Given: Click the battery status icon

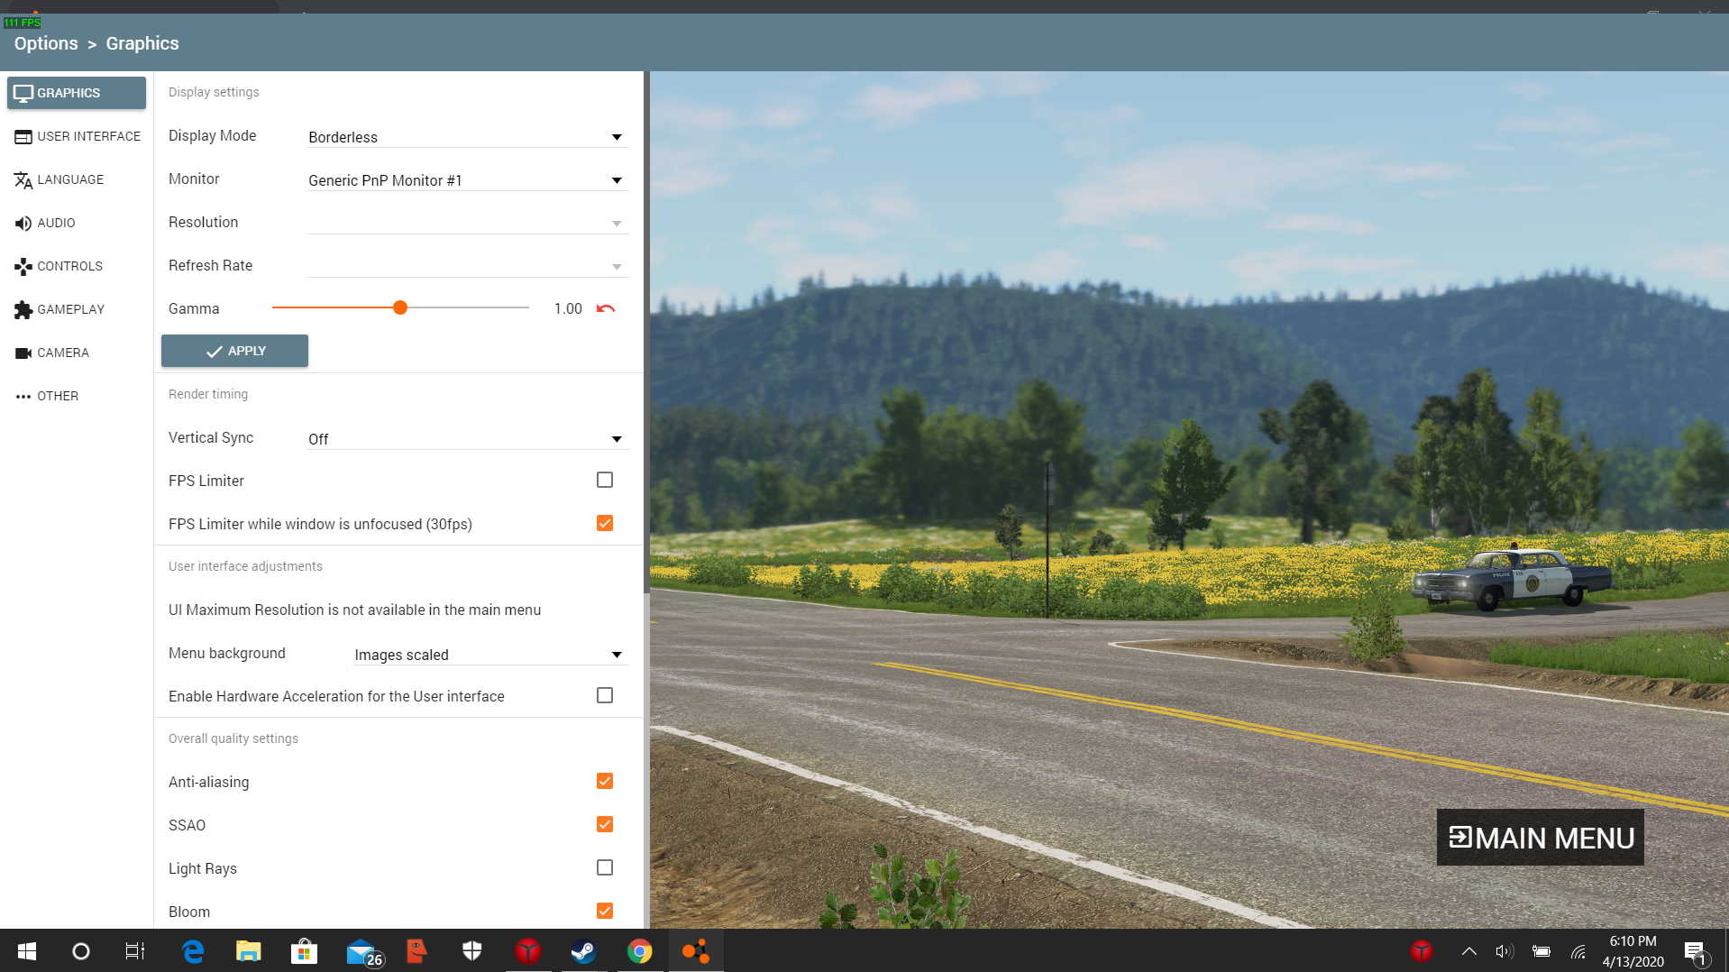Looking at the screenshot, I should point(1541,951).
